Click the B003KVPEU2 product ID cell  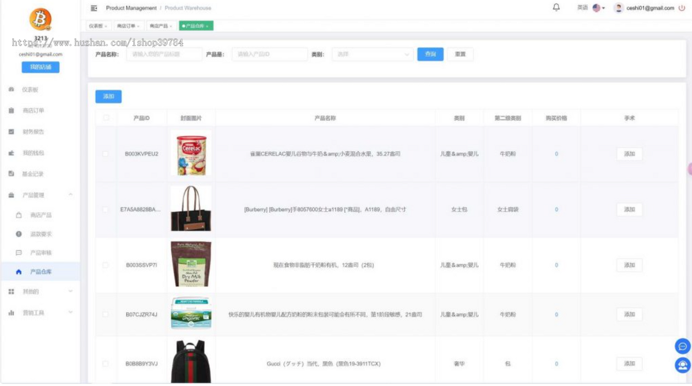tap(141, 154)
